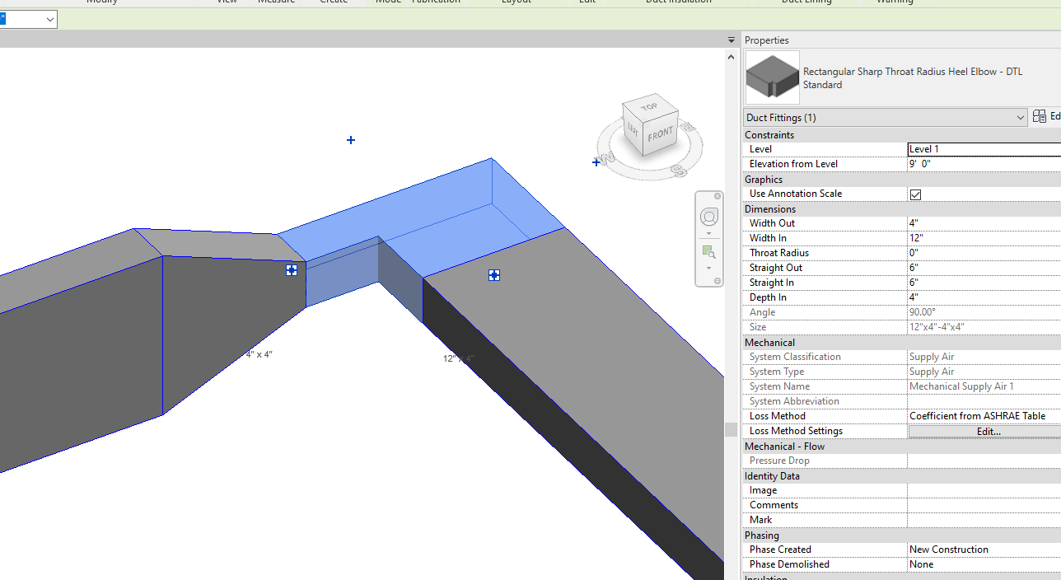The image size is (1061, 580).
Task: Click the properties filter arrow above the scrollbar
Action: pos(731,40)
